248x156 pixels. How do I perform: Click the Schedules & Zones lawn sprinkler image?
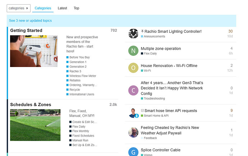pos(35,125)
